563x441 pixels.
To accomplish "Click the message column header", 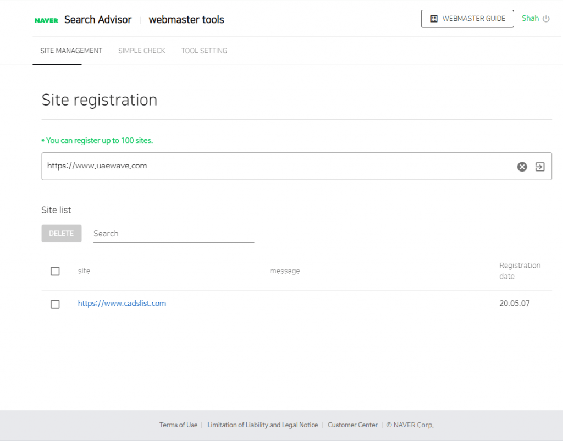I will (x=285, y=271).
